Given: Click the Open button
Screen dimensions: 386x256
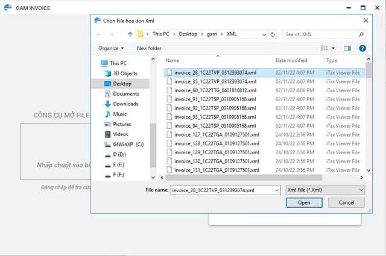Looking at the screenshot, I should pyautogui.click(x=304, y=203).
